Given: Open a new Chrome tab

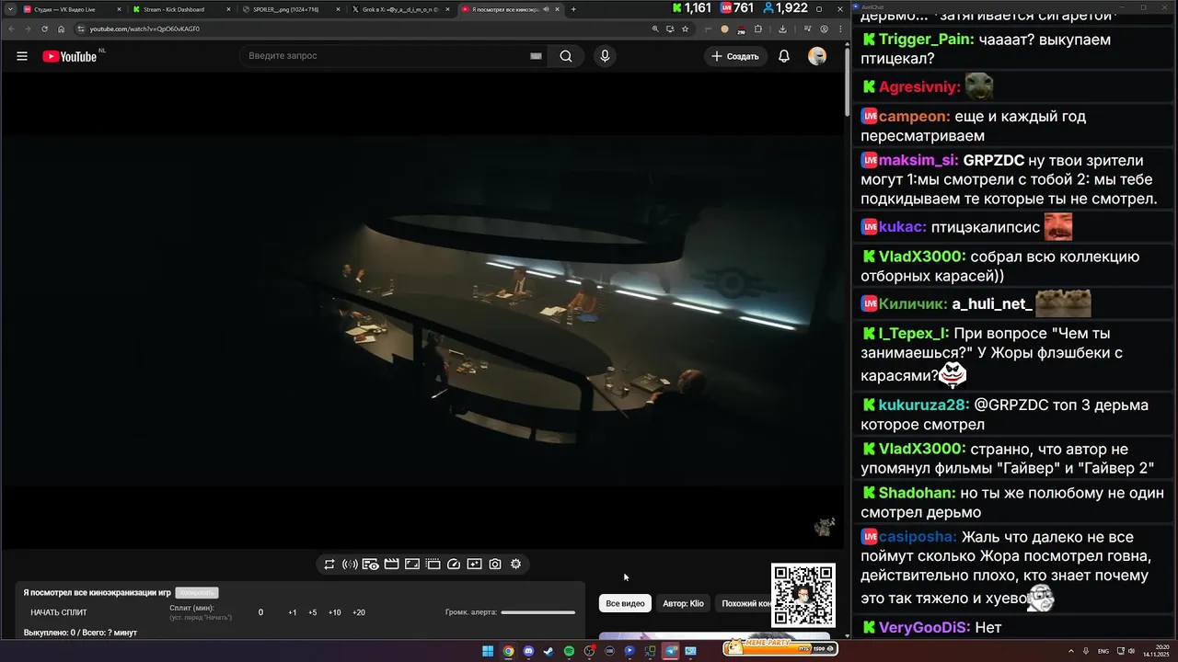Looking at the screenshot, I should [x=573, y=9].
